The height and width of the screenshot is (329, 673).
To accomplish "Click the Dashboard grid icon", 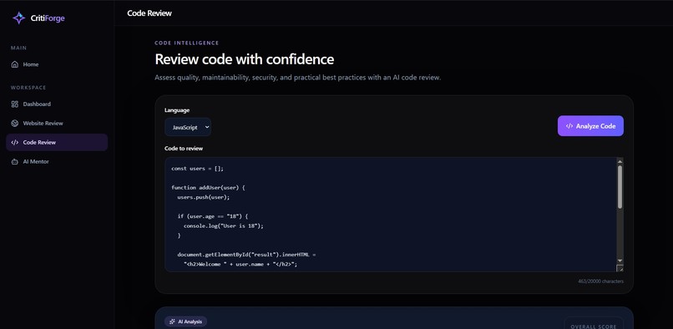I will point(14,104).
